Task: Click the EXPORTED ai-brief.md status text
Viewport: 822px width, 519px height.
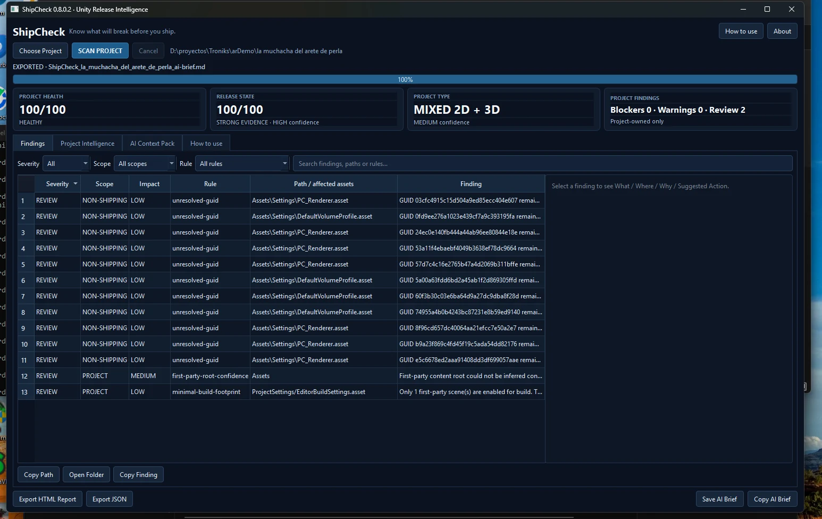Action: coord(109,67)
